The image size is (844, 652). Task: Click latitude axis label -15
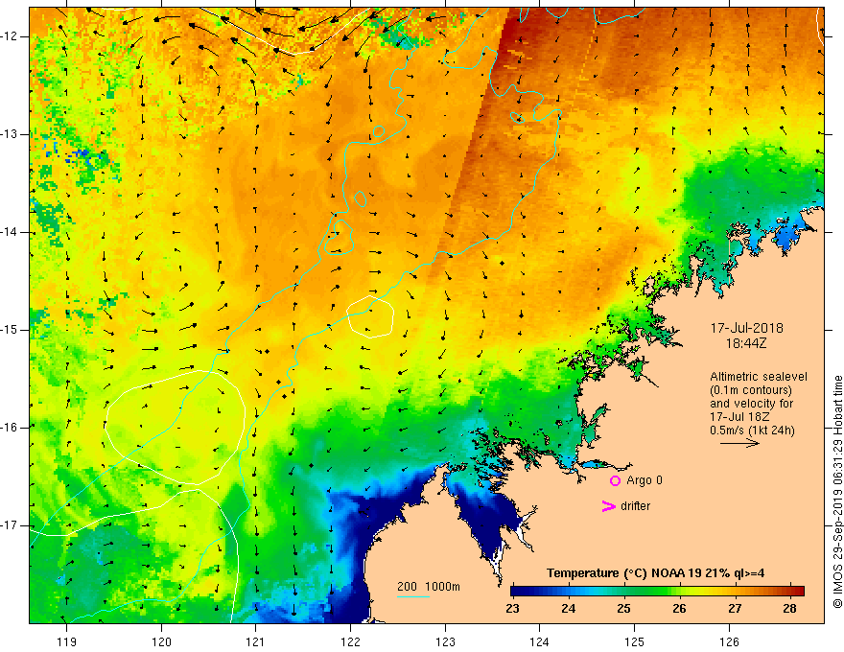(x=11, y=330)
